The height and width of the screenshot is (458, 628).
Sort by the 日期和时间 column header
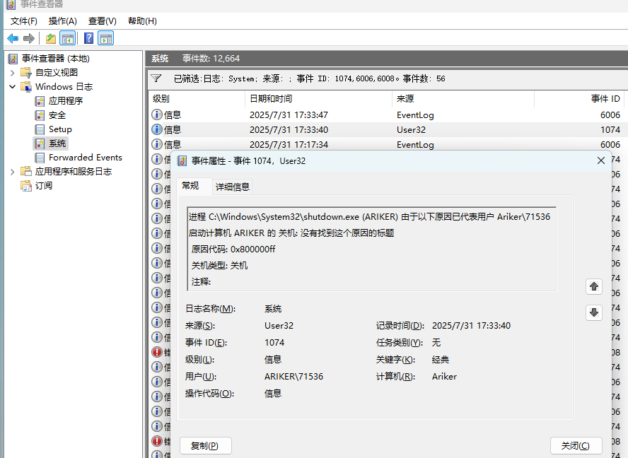[x=318, y=99]
